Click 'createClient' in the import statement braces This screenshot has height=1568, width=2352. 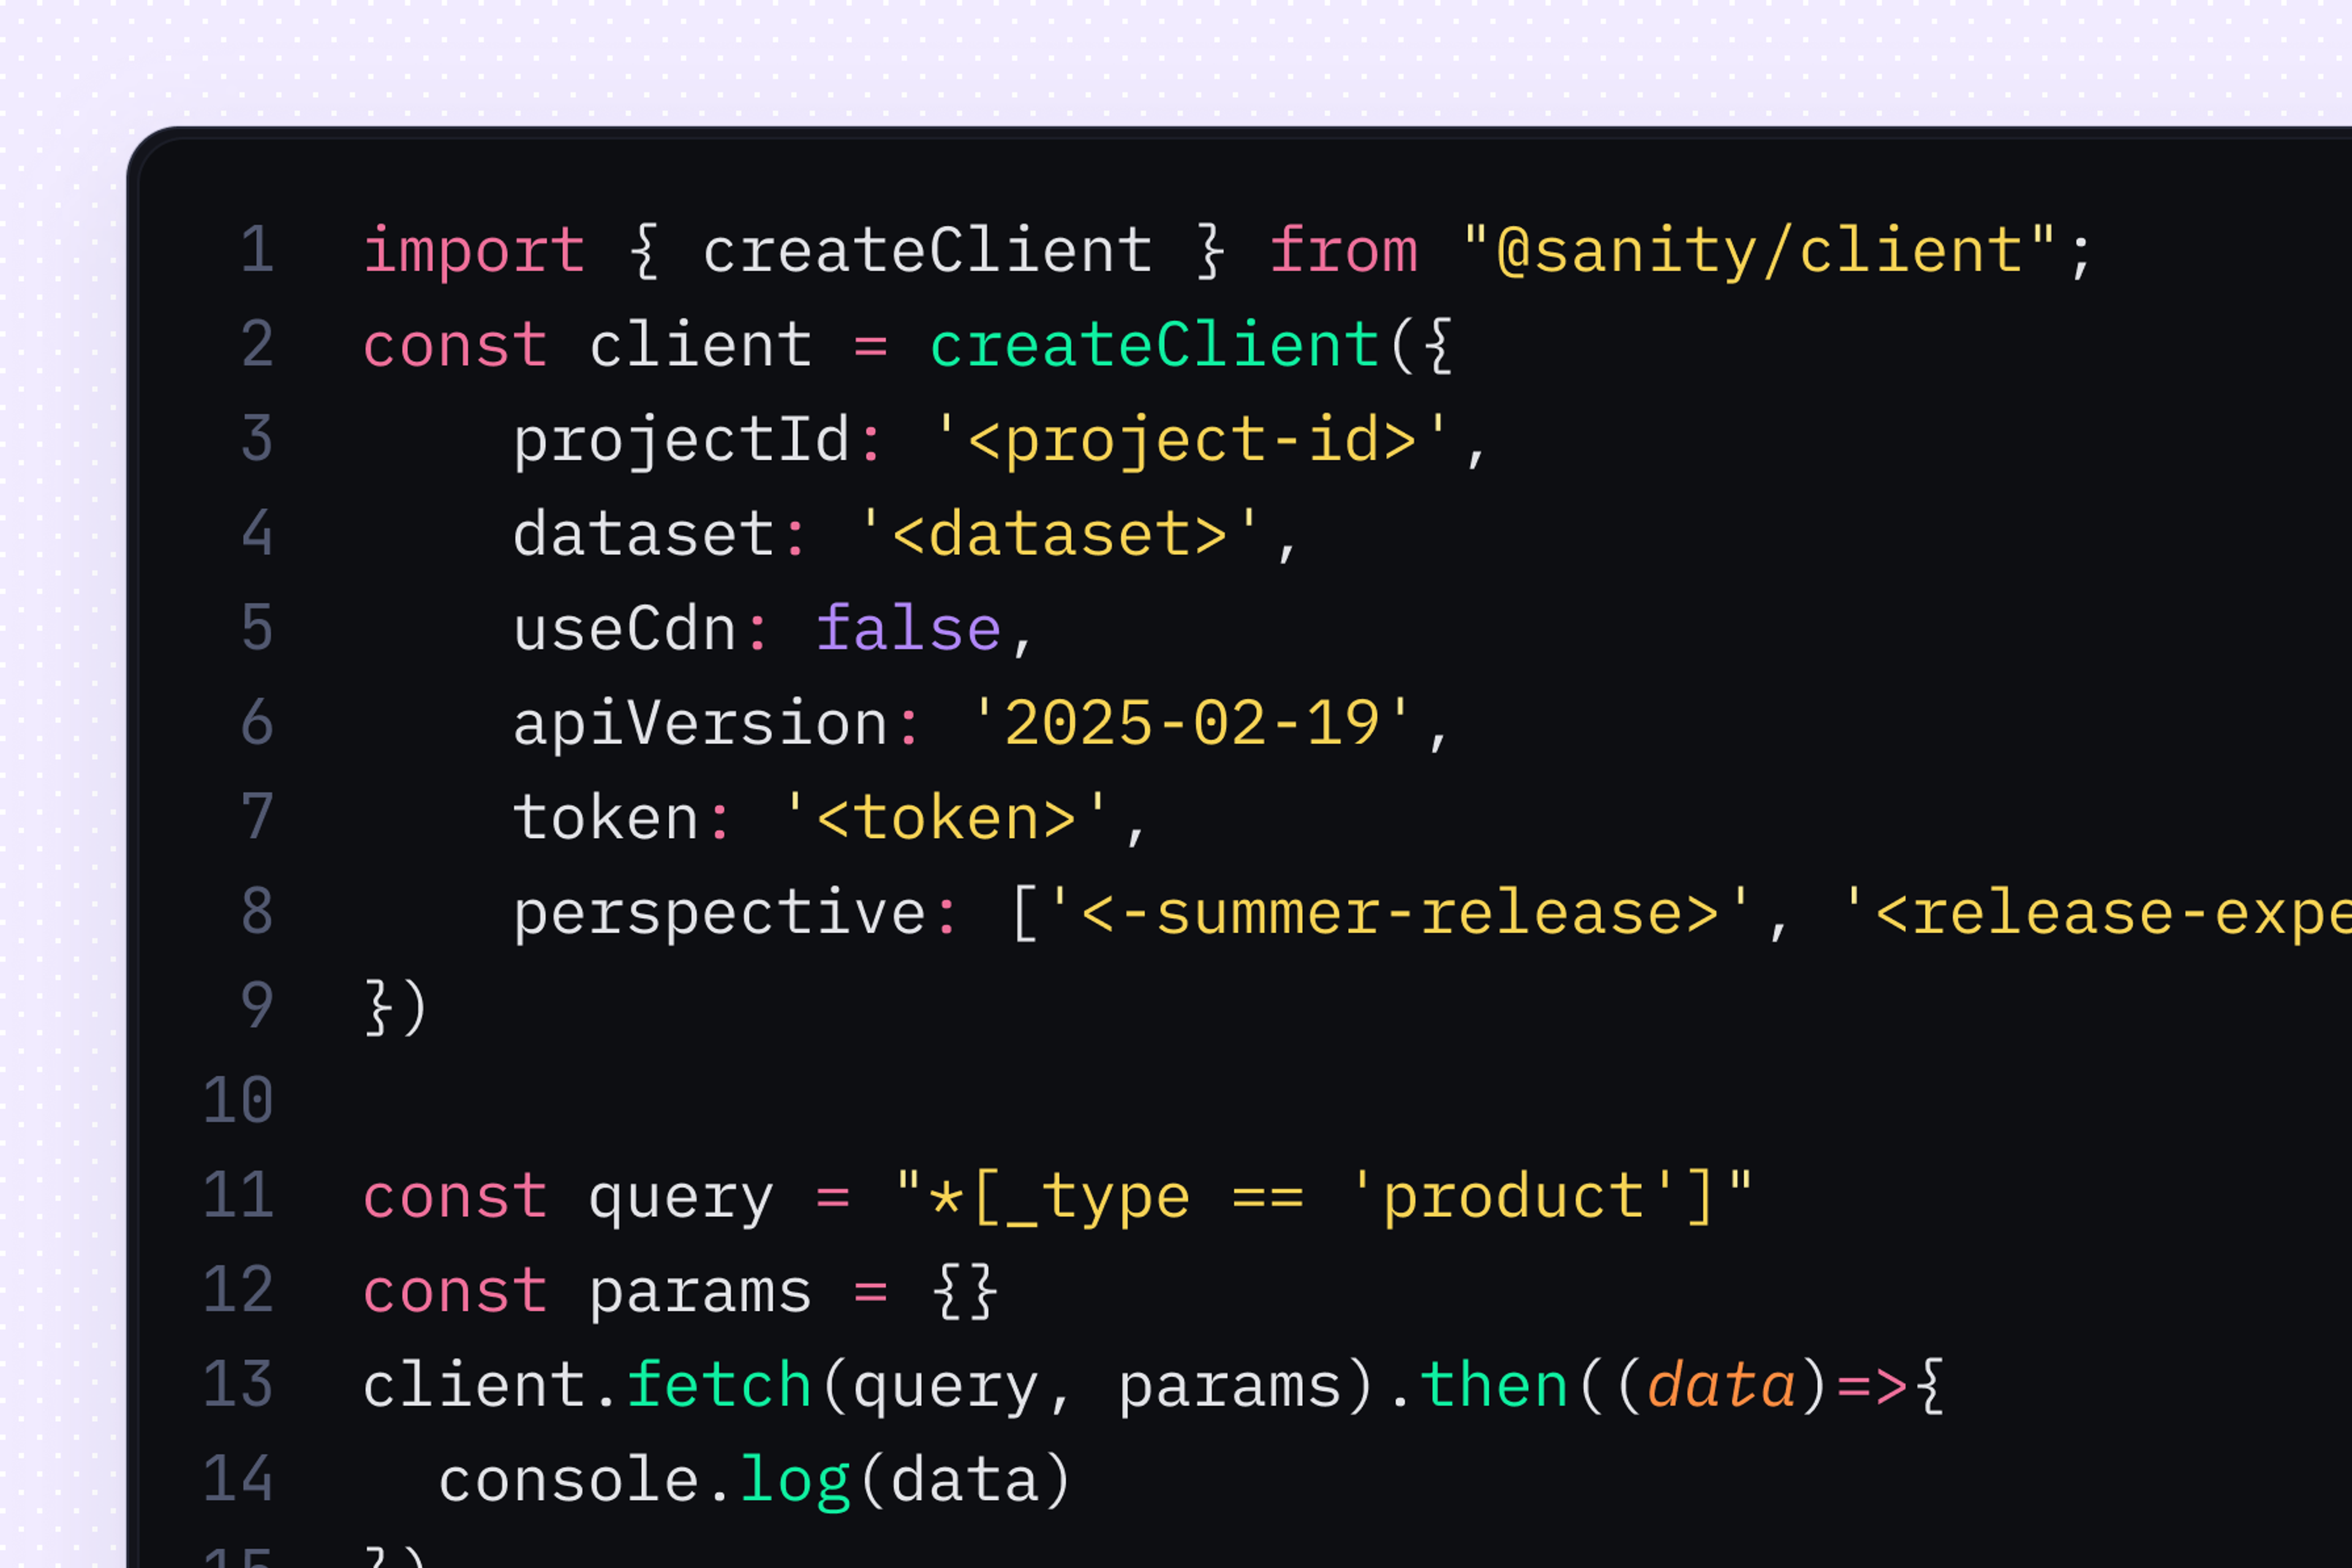[927, 250]
